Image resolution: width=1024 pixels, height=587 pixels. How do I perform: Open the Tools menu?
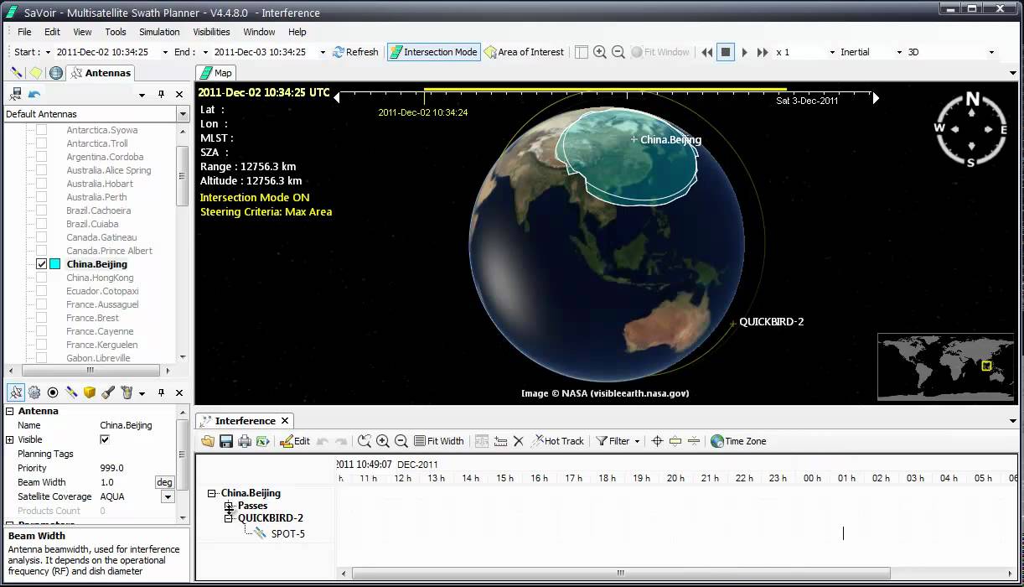point(116,32)
